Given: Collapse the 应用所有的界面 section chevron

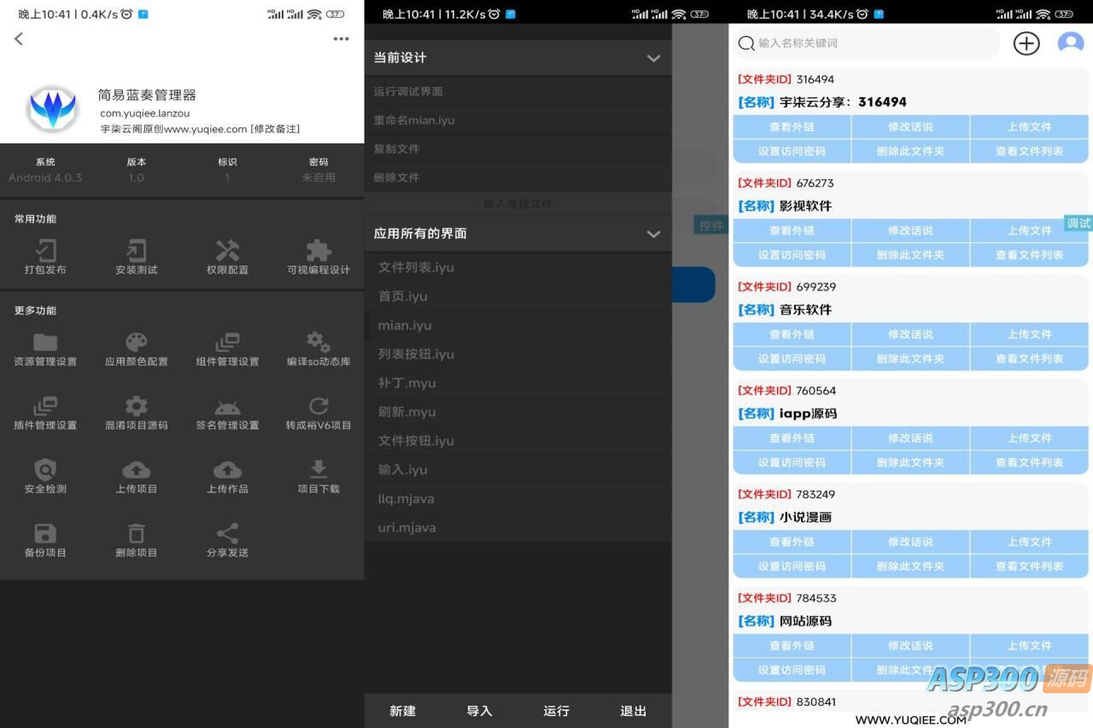Looking at the screenshot, I should coord(653,234).
